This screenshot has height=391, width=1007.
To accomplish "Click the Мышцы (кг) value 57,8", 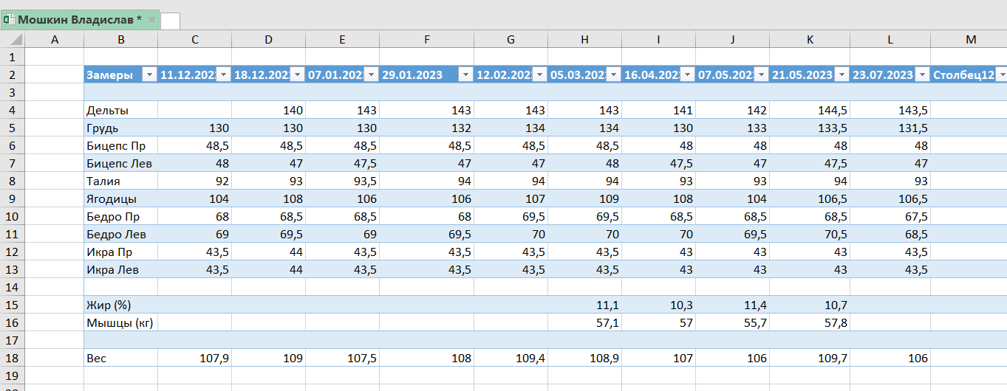I will [810, 322].
